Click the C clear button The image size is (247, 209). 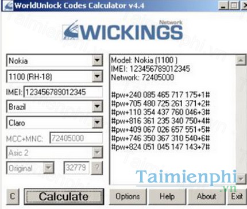[13, 196]
